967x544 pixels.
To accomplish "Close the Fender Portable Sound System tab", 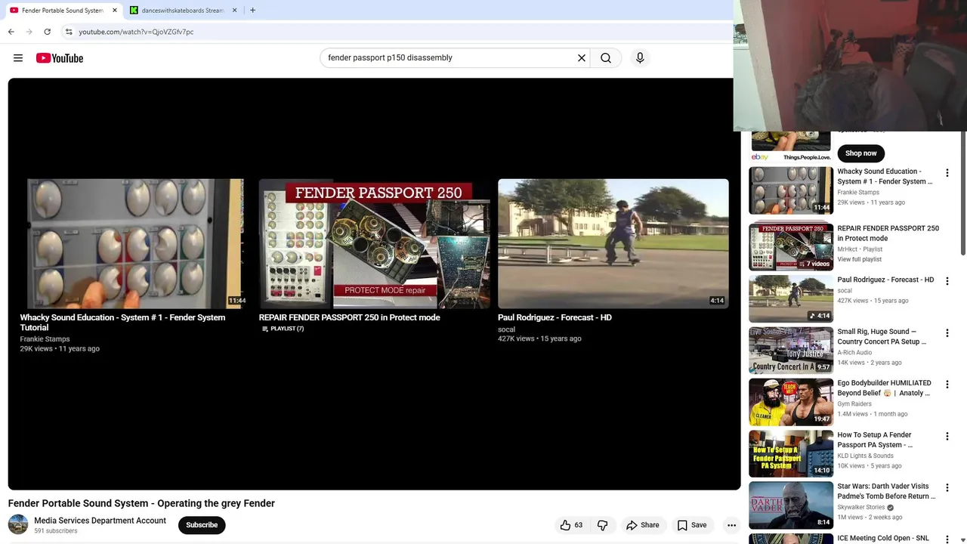I will click(115, 11).
